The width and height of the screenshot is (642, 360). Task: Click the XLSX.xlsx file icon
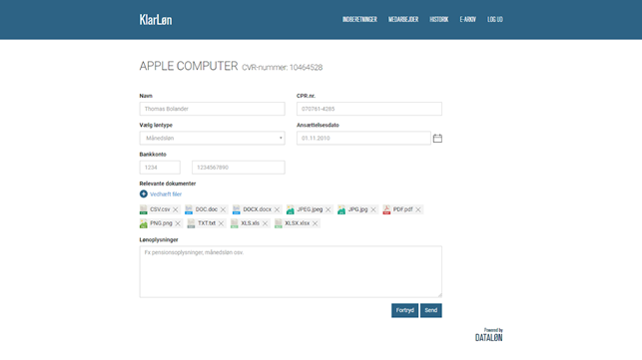tap(279, 223)
